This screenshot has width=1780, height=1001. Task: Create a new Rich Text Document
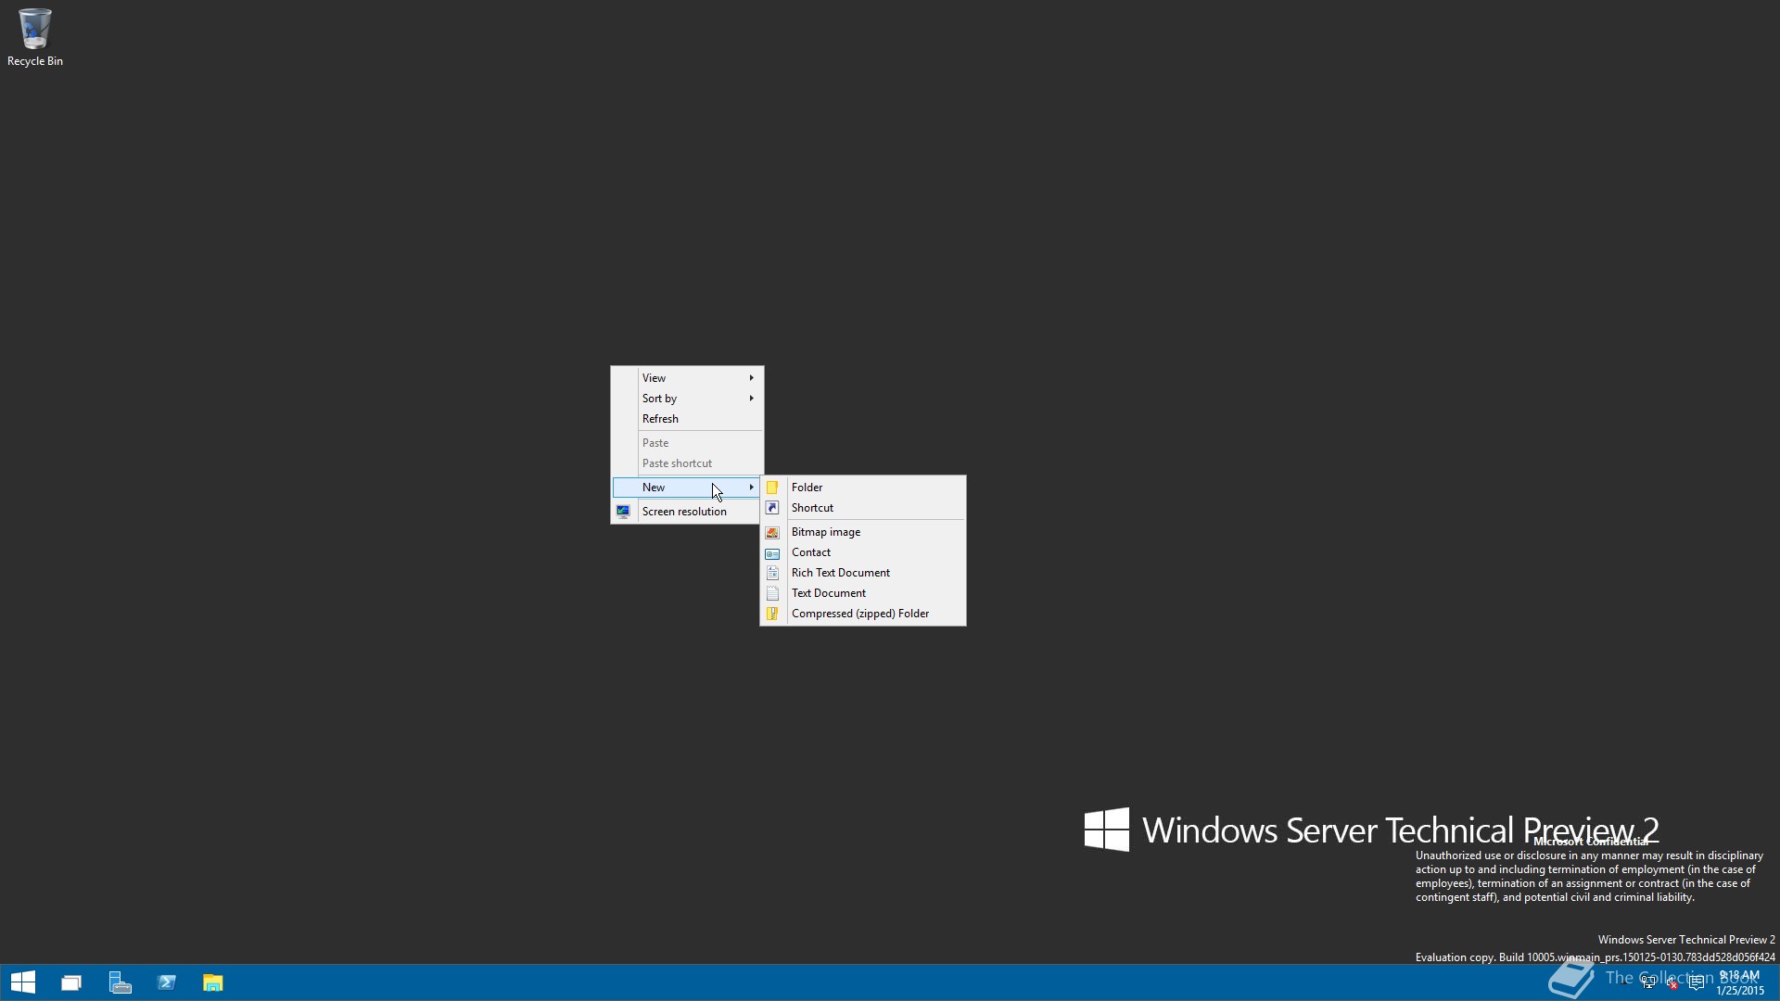pos(863,573)
